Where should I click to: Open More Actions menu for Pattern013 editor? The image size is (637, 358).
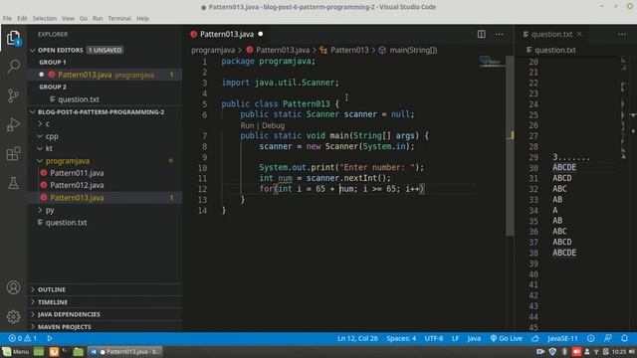click(499, 34)
